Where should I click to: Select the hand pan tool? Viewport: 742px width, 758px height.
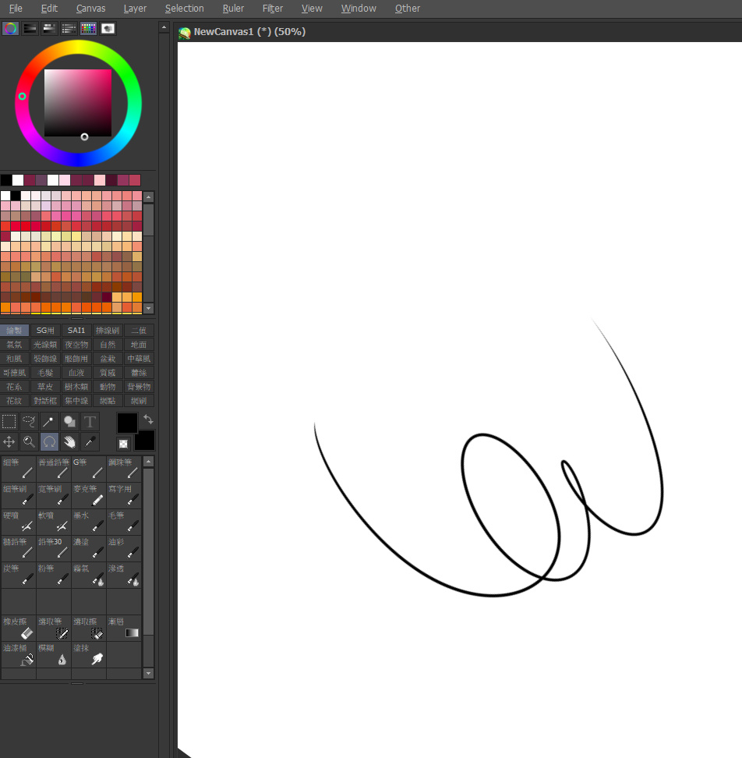[69, 442]
